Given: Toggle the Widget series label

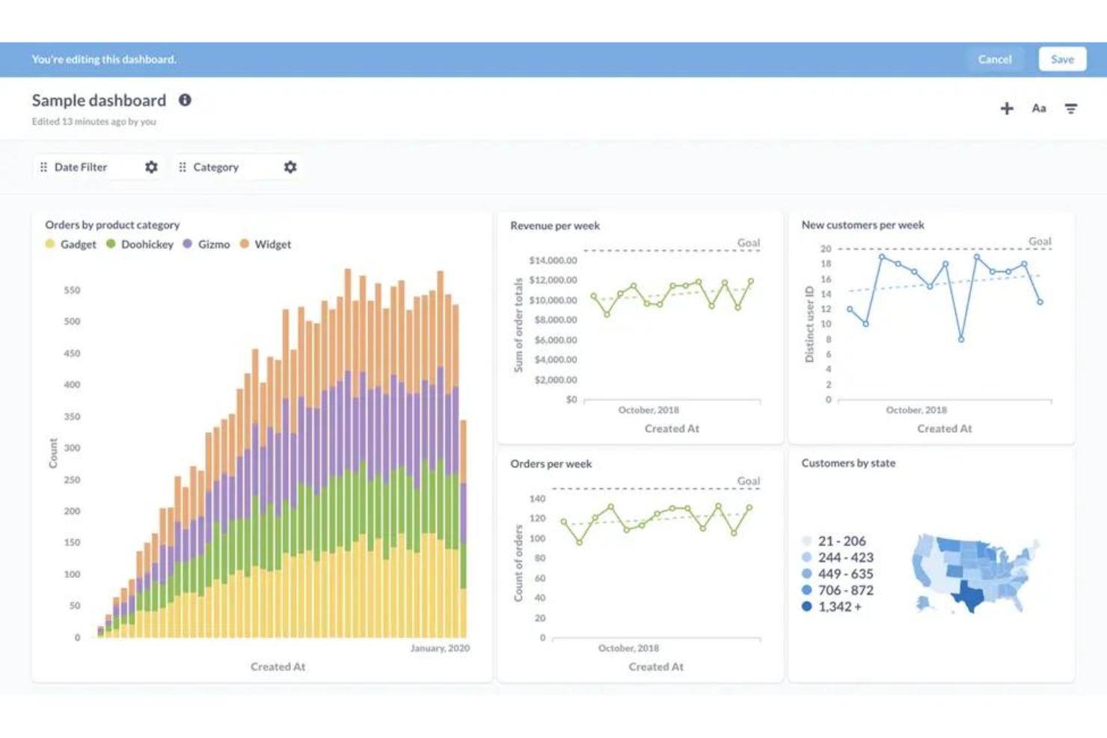Looking at the screenshot, I should click(273, 245).
